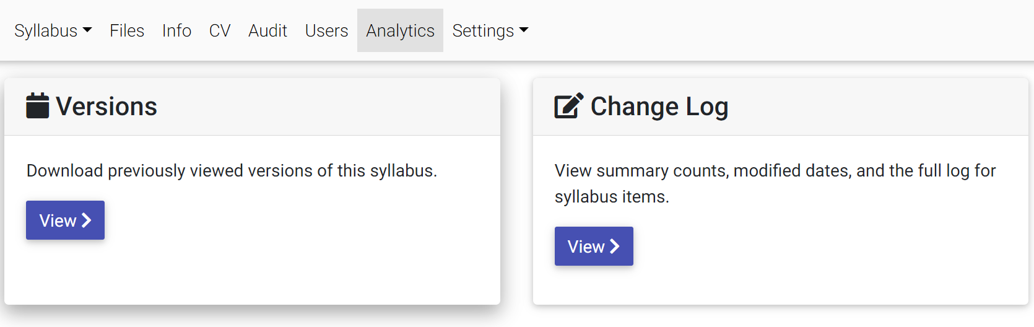Click the Versions description text
This screenshot has height=327, width=1034.
coord(232,170)
